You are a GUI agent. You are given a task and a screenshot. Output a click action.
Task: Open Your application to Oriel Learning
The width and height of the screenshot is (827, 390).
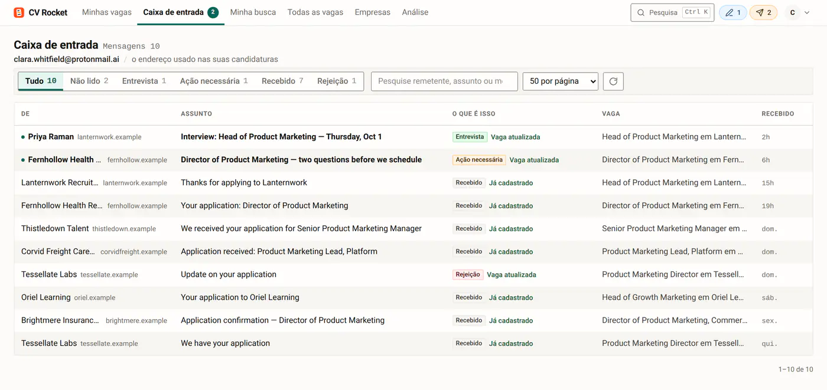tap(240, 297)
